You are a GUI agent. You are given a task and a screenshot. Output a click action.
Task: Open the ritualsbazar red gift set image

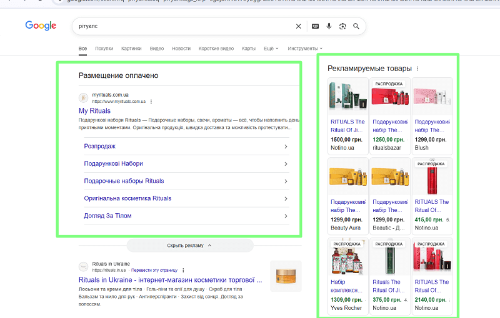[x=390, y=97]
